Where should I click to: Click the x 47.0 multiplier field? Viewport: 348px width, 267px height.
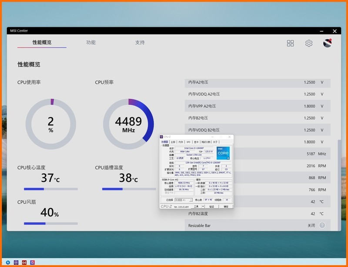coord(184,186)
